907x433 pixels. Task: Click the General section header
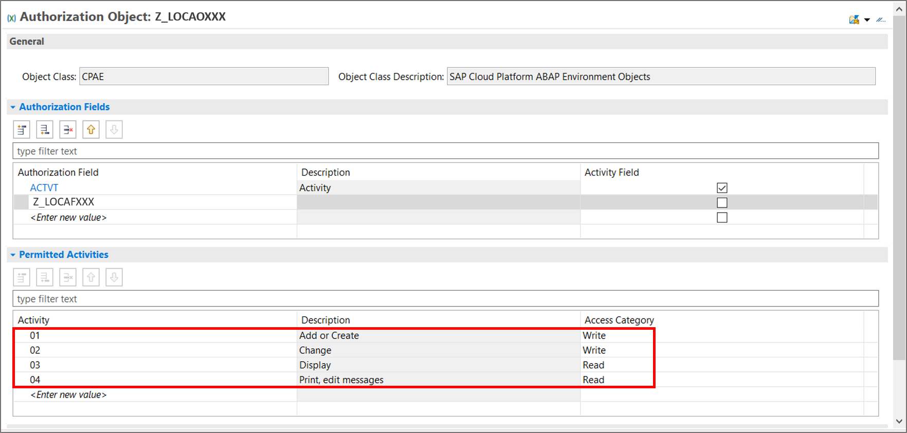tap(447, 42)
